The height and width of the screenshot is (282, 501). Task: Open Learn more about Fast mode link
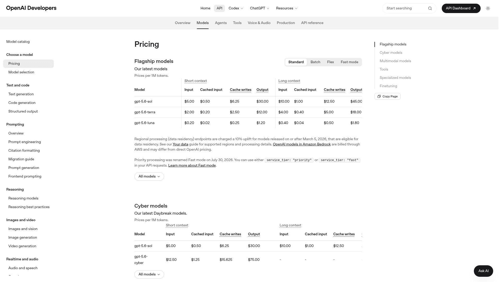(192, 166)
